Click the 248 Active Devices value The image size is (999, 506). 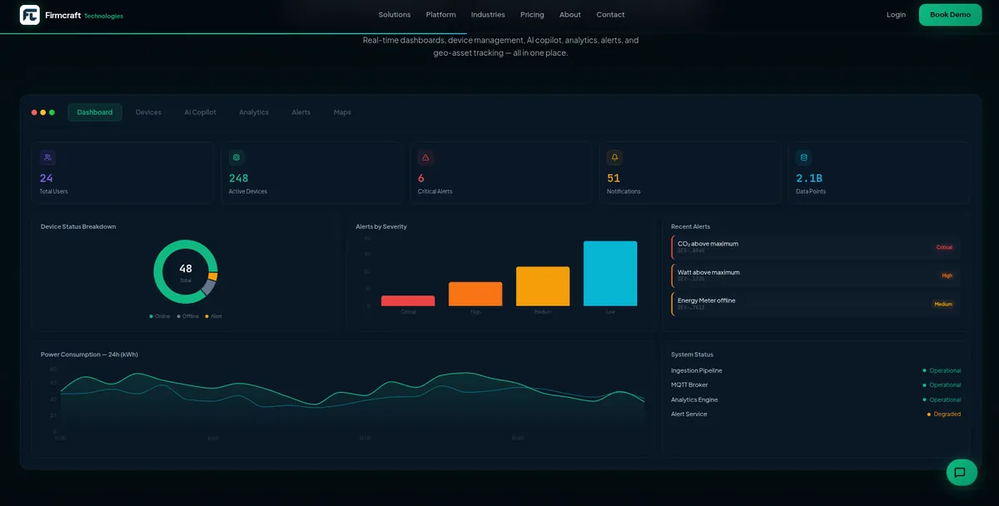point(239,178)
